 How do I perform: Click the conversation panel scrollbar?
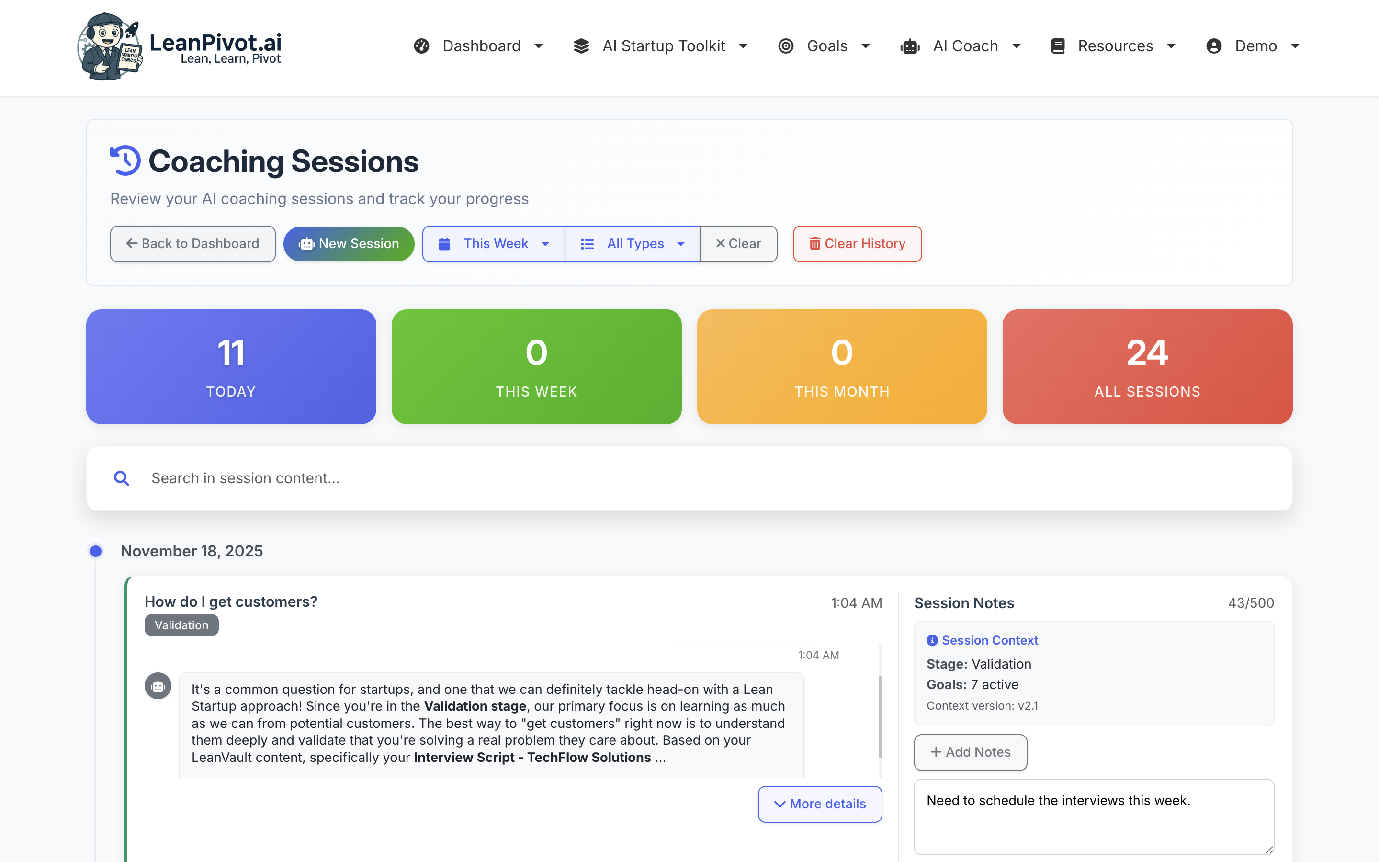tap(881, 715)
